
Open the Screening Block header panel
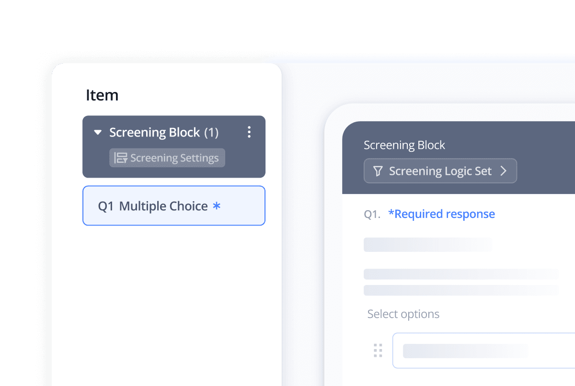(x=404, y=145)
